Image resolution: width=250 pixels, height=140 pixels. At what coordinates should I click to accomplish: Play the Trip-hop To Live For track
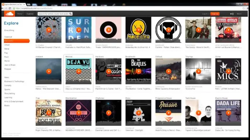click(198, 71)
